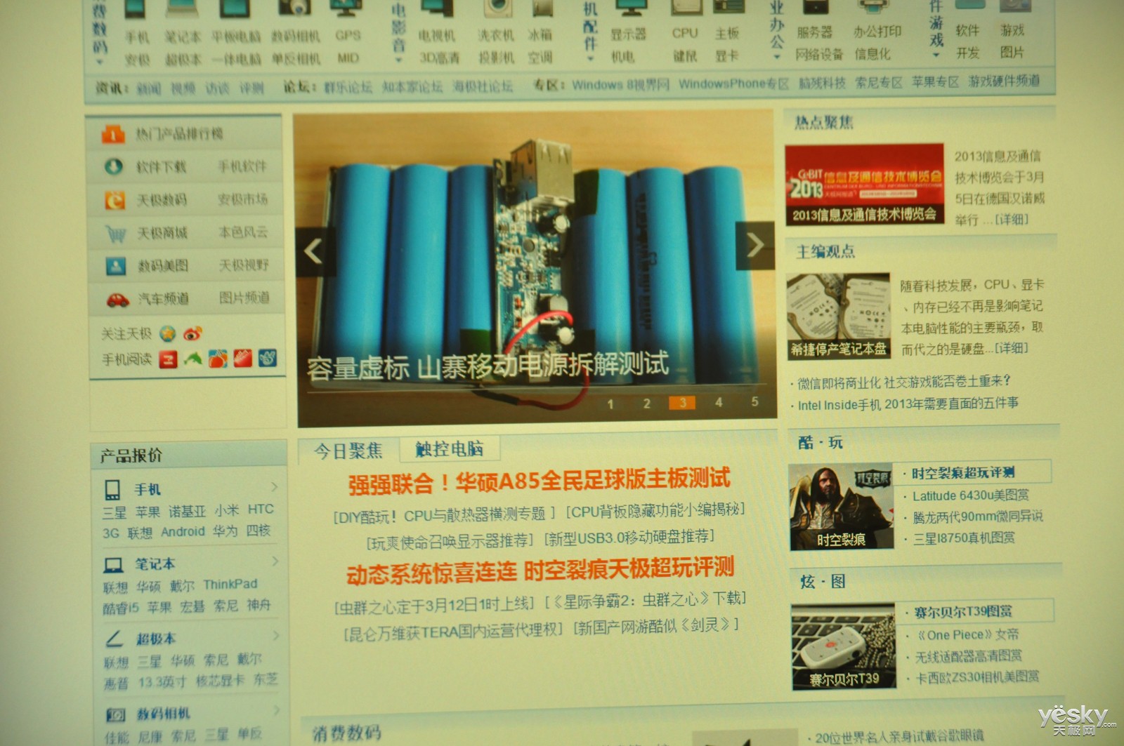Viewport: 1124px width, 746px height.
Task: Open the 苹果专区 link
Action: coord(935,82)
